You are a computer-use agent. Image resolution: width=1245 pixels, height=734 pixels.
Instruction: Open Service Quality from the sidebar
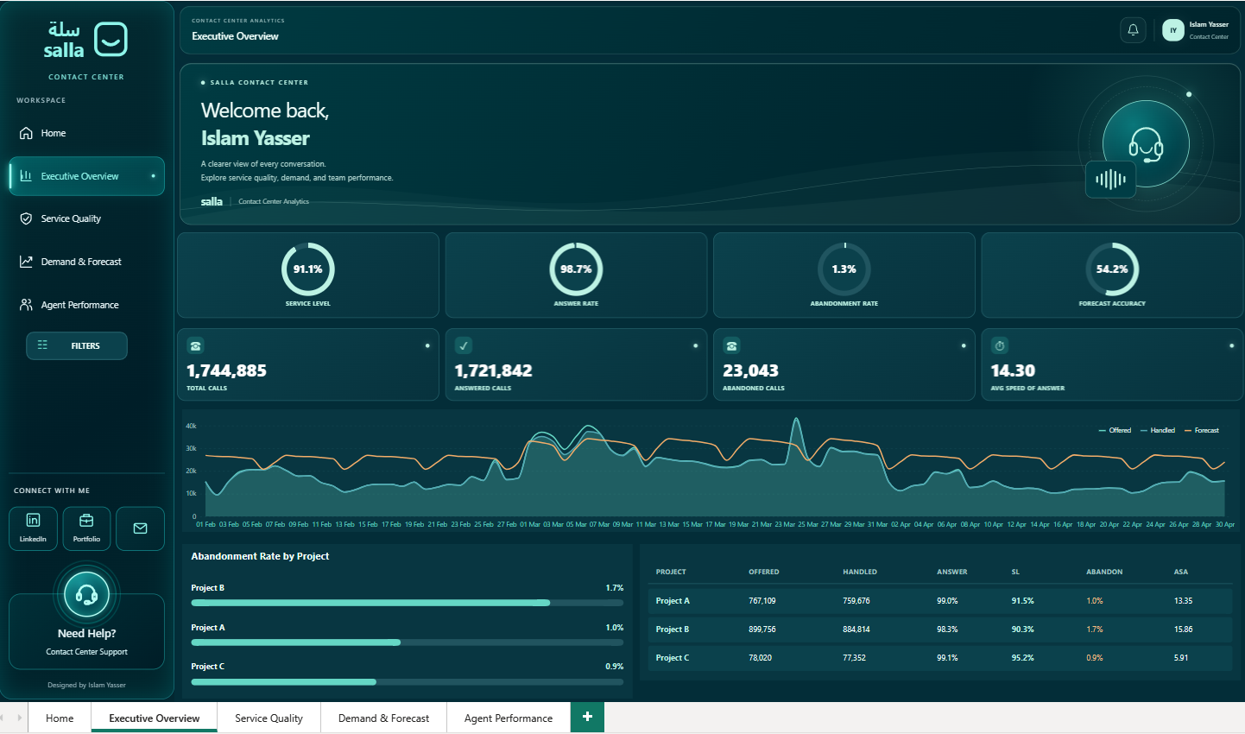click(x=86, y=218)
